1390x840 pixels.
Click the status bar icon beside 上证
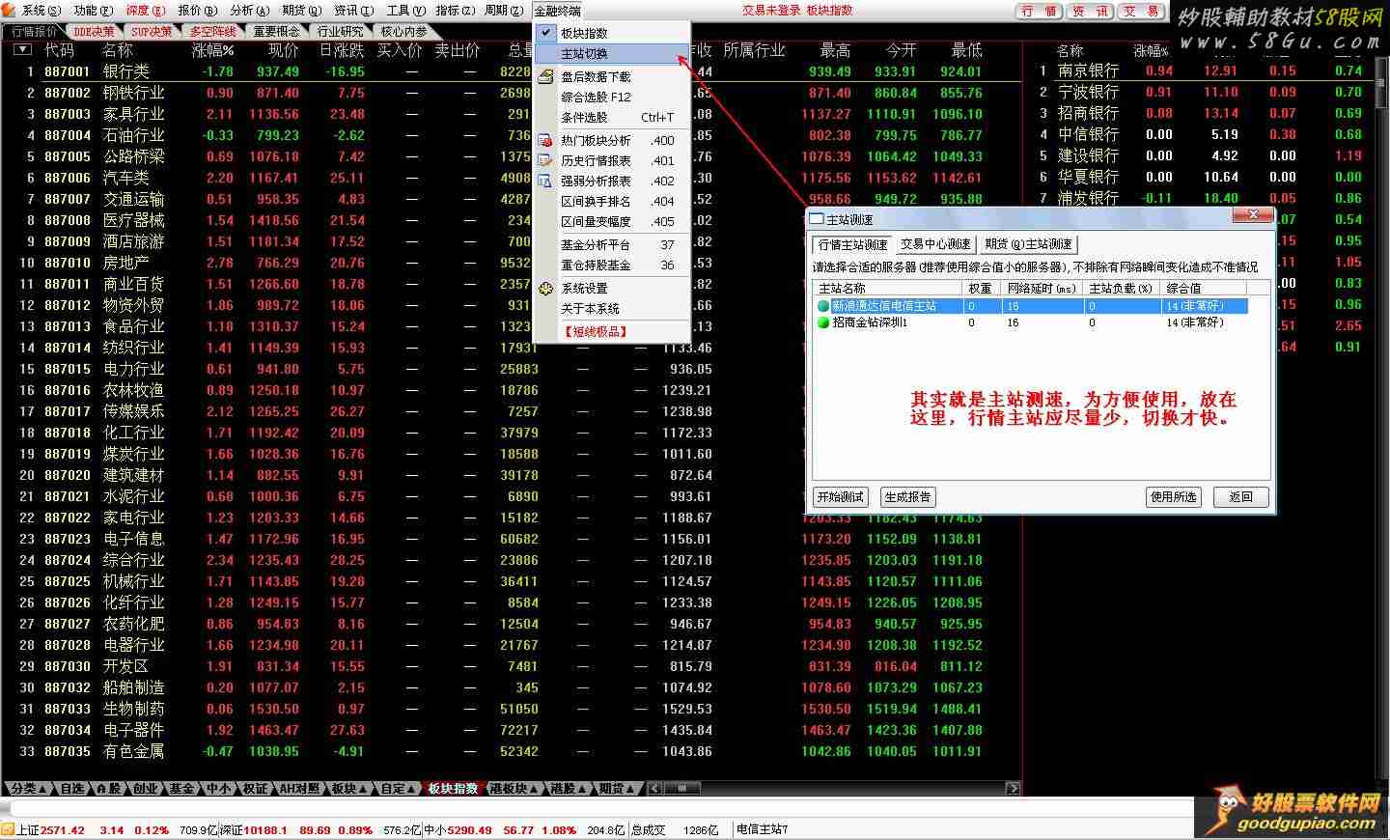8,829
